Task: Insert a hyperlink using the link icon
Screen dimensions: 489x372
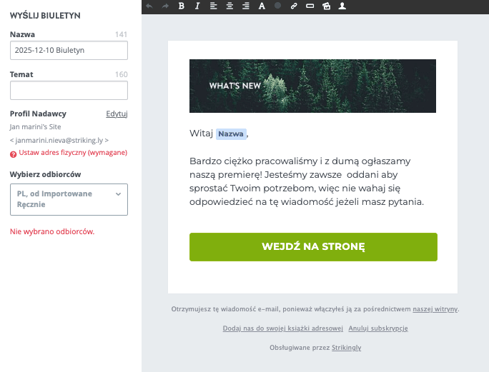Action: click(x=294, y=6)
